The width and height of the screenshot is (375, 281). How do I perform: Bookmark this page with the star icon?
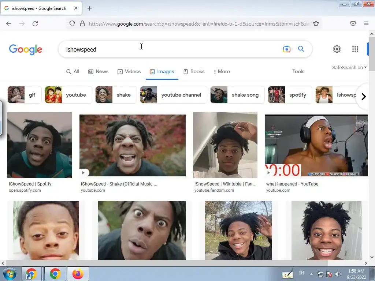(316, 24)
